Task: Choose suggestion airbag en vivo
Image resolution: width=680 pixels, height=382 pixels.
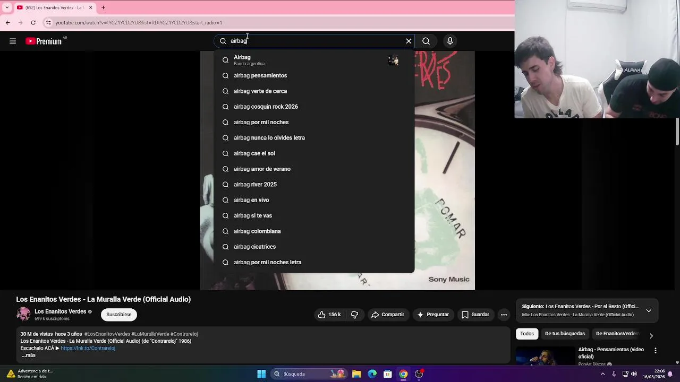Action: (314, 200)
